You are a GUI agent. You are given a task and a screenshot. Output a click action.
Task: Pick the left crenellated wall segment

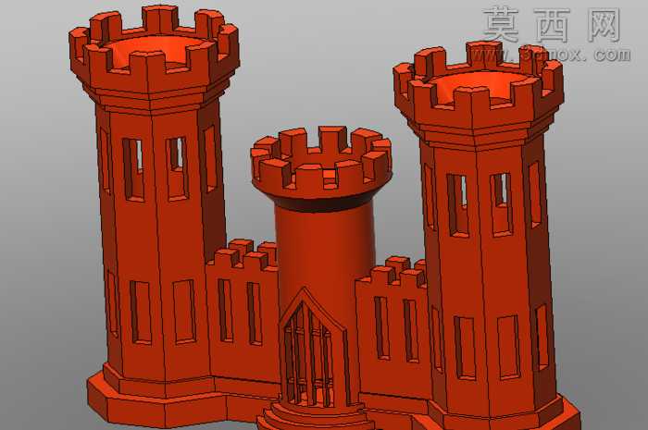click(x=243, y=311)
